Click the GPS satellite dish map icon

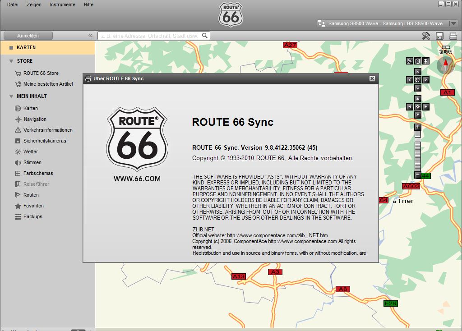click(410, 61)
